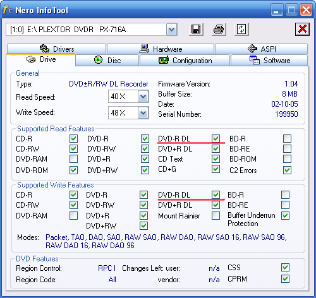Screen dimensions: 316x298
Task: Open the Configuration tab
Action: coord(185,61)
